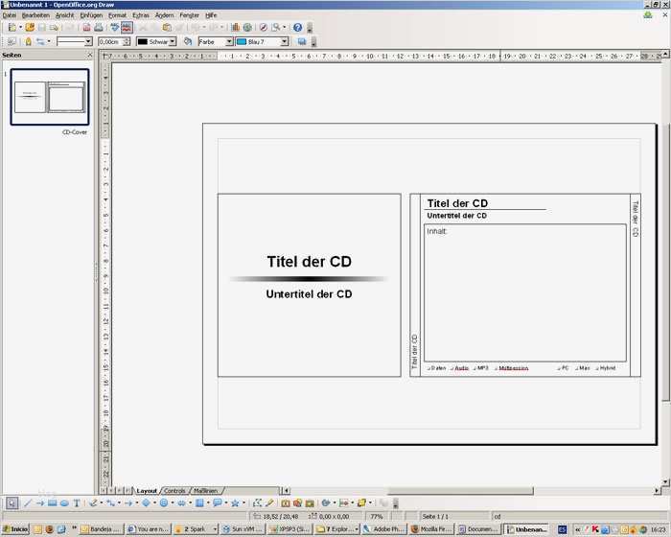Select the CD-Cover page thumbnail
This screenshot has width=671, height=537.
pos(50,97)
